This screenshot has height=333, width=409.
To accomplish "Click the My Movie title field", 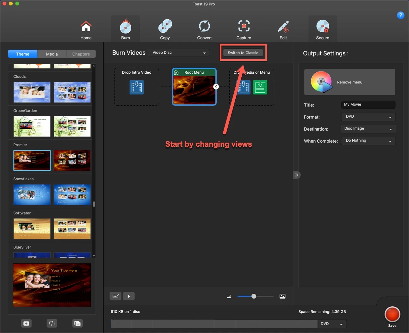I will [x=368, y=105].
